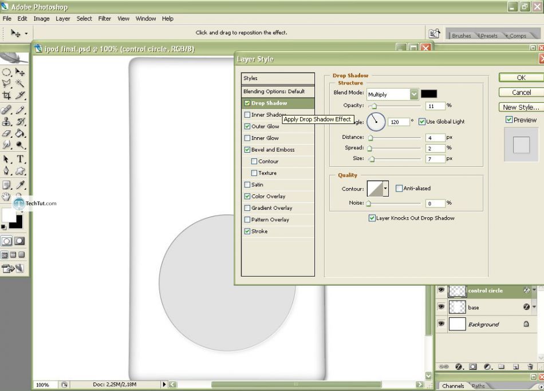Turn off the Stroke checkbox
The height and width of the screenshot is (391, 544).
point(247,231)
